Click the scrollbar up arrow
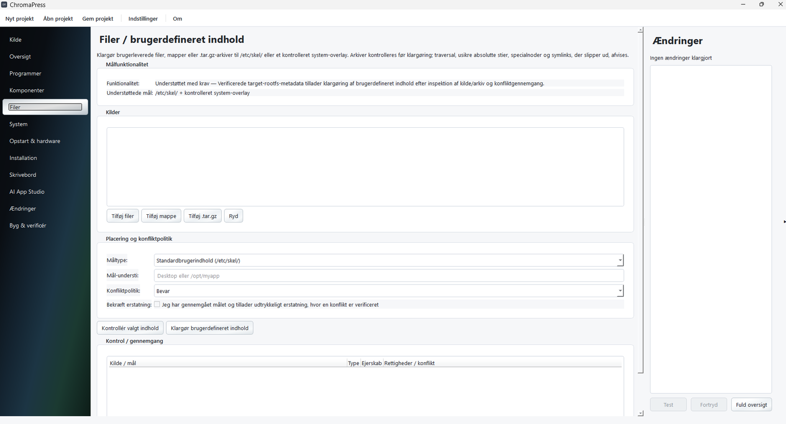 click(641, 30)
